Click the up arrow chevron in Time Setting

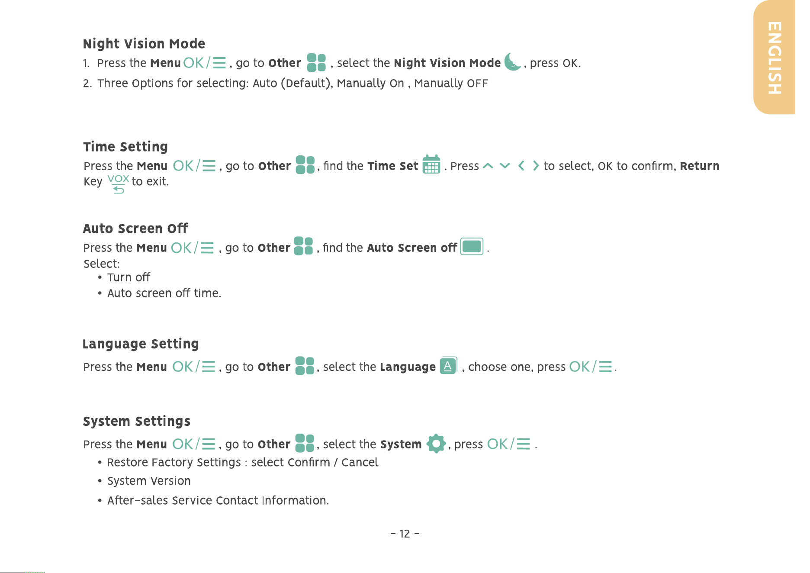(x=488, y=166)
